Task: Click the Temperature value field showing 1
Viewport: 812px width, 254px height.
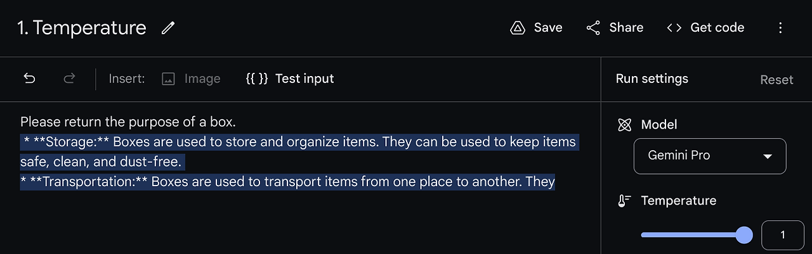Action: (x=783, y=235)
